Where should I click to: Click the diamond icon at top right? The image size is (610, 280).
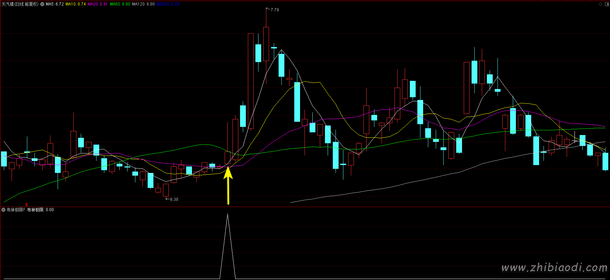pos(600,4)
